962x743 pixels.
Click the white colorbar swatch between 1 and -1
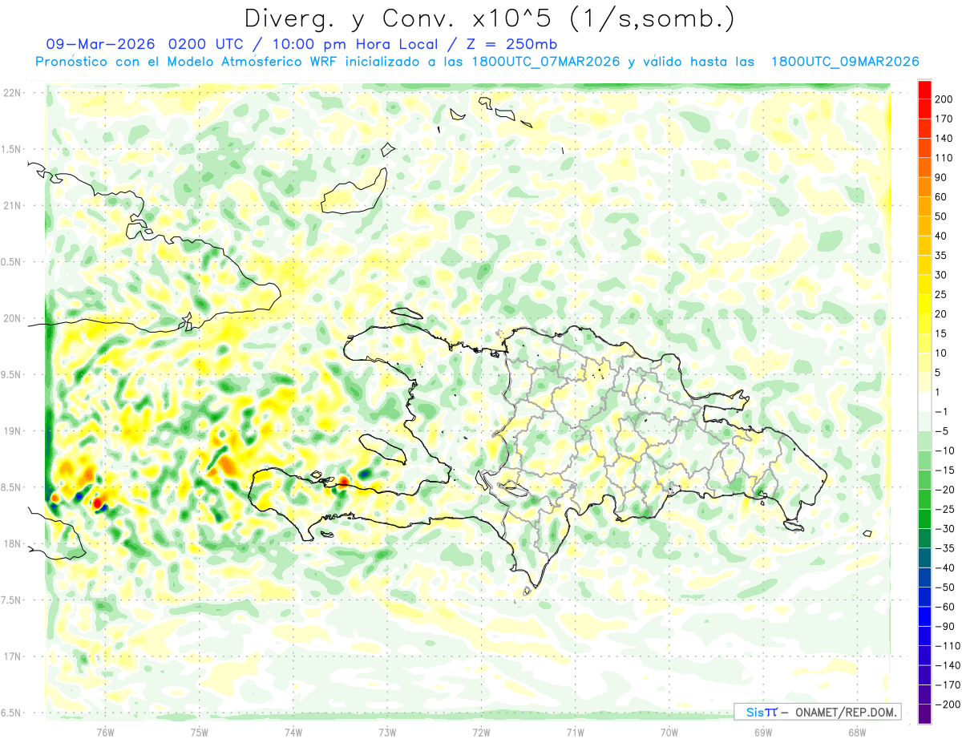click(x=924, y=401)
